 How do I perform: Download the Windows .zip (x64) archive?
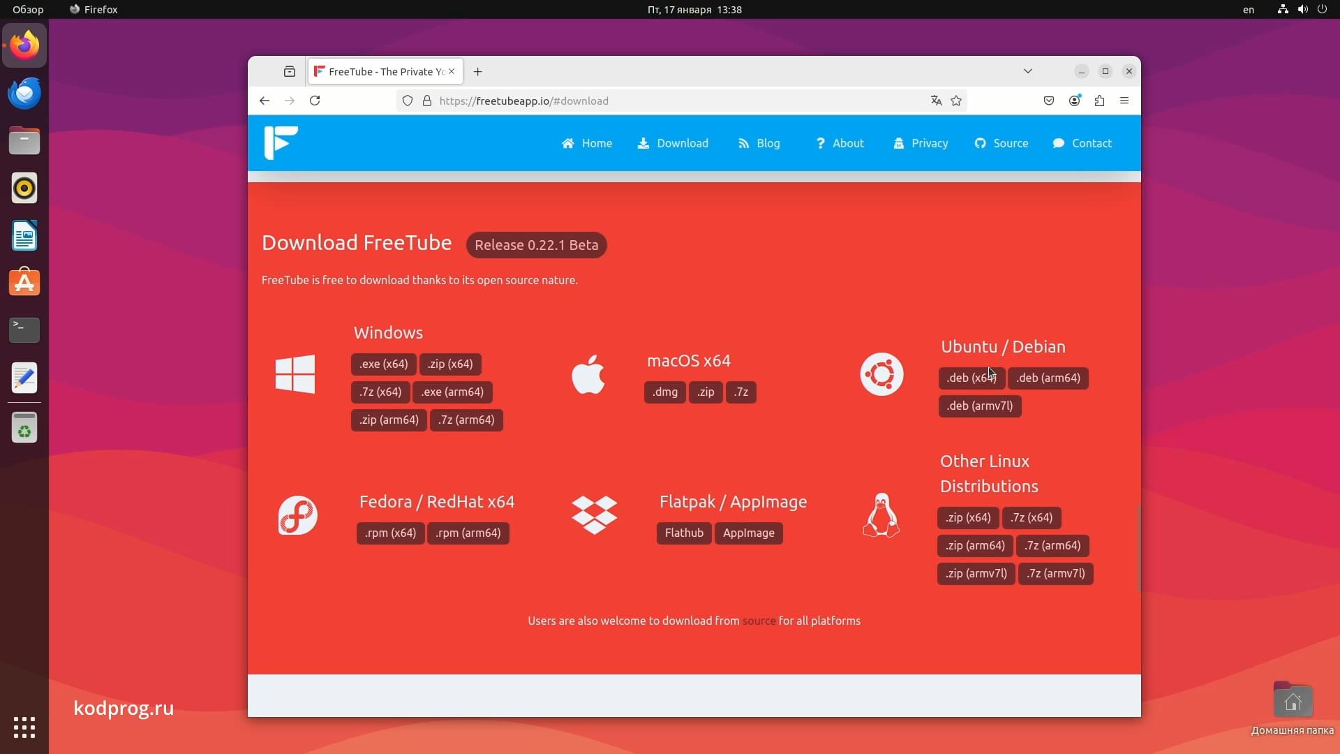450,364
